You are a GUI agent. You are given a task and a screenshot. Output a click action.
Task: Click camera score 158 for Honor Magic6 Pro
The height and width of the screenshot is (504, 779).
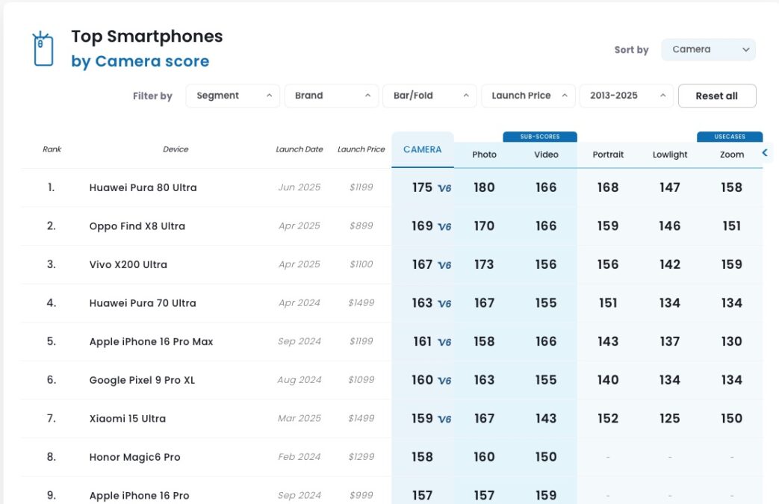point(422,457)
